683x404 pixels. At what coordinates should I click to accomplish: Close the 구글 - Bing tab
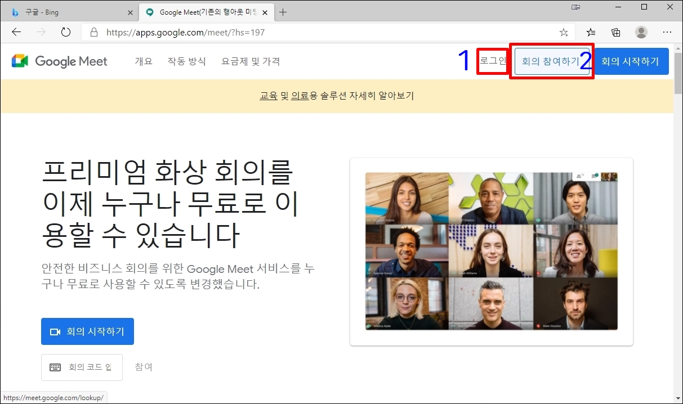click(x=130, y=12)
